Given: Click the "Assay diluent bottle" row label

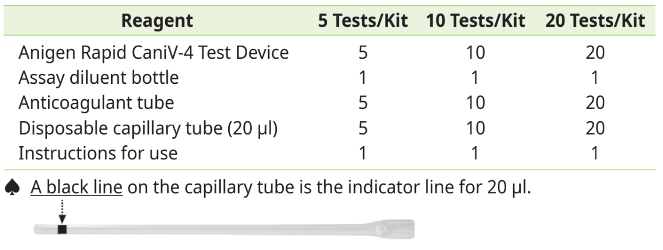Looking at the screenshot, I should coord(99,78).
